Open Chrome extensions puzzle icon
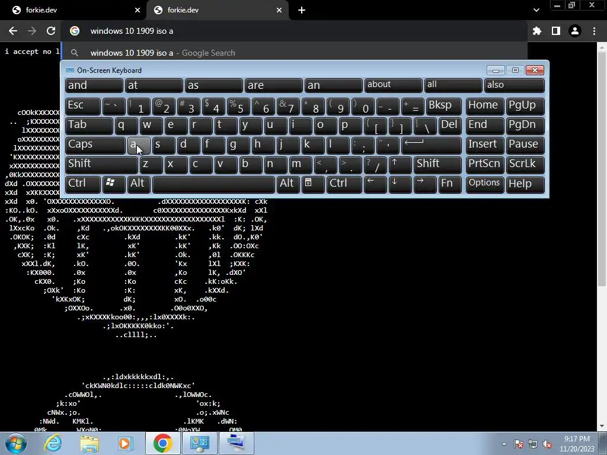The image size is (607, 455). coord(537,31)
